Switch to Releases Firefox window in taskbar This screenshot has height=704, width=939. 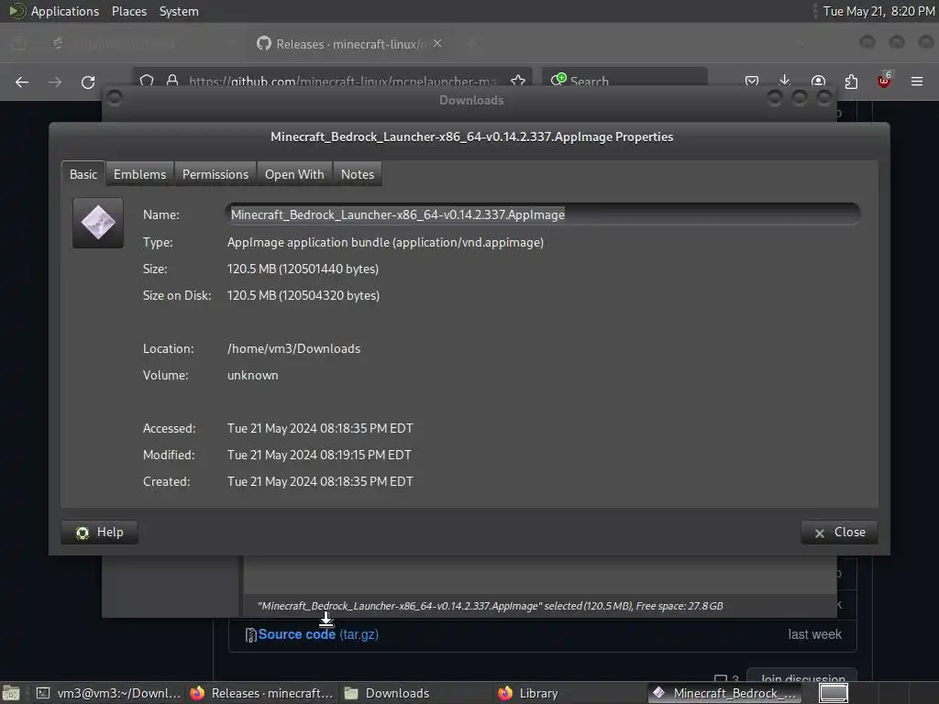pos(261,693)
